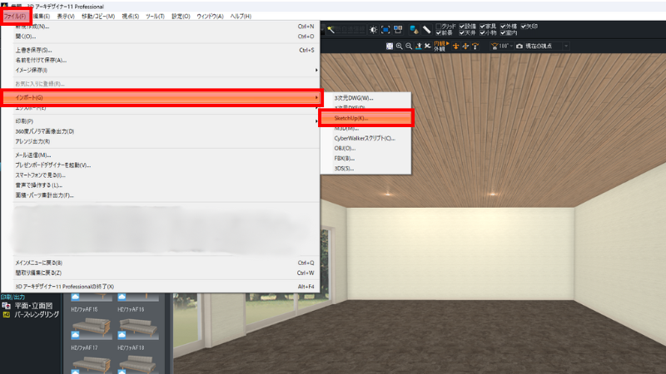This screenshot has width=666, height=374.
Task: Open the 現在の視点 viewpoint dropdown
Action: (x=566, y=47)
